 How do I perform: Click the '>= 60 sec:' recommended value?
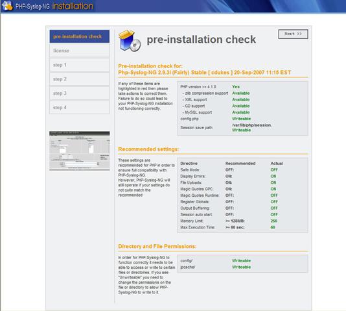pyautogui.click(x=235, y=227)
